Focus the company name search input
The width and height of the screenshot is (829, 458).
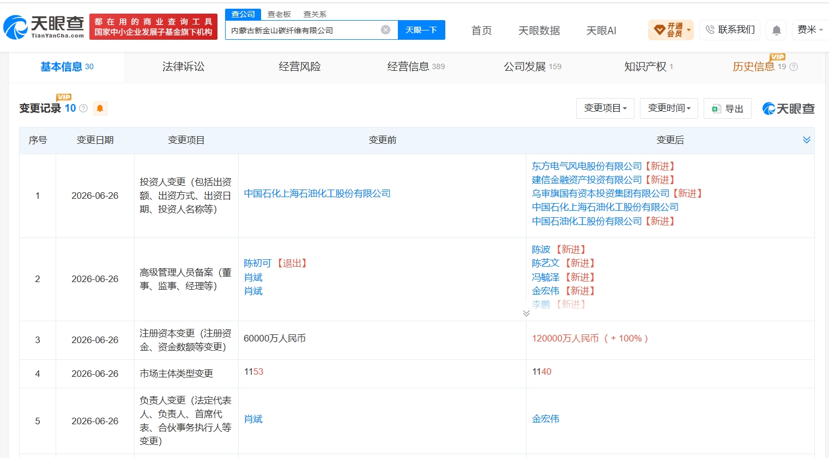[x=302, y=30]
